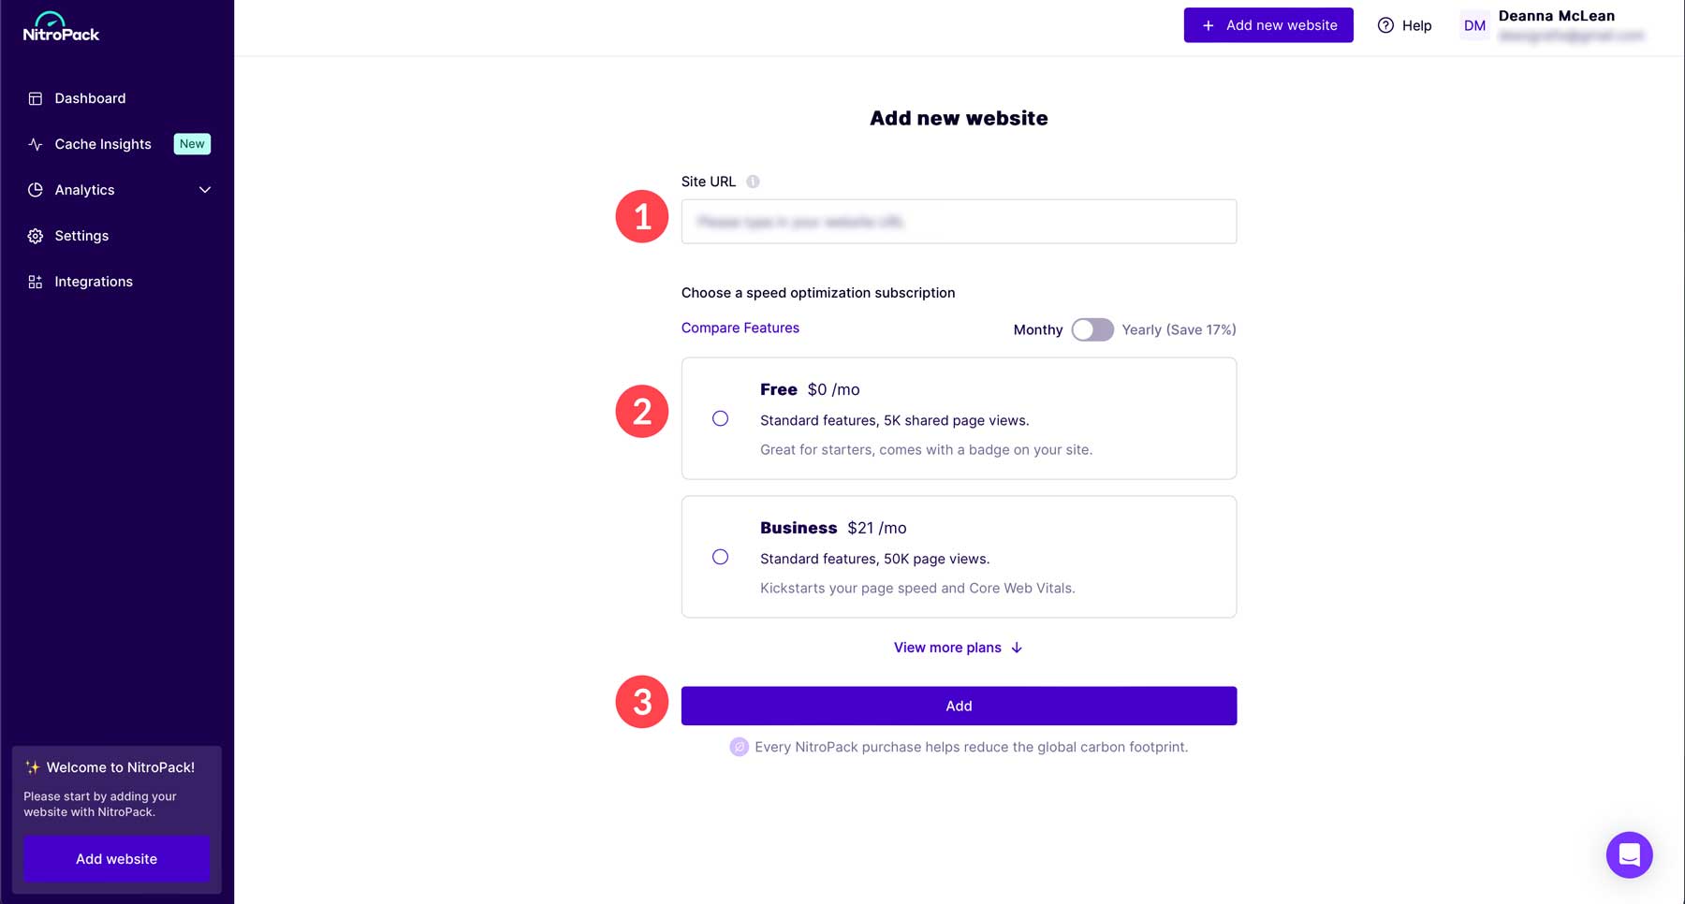The image size is (1685, 904).
Task: Toggle Monthly to Yearly billing switch
Action: coord(1092,329)
